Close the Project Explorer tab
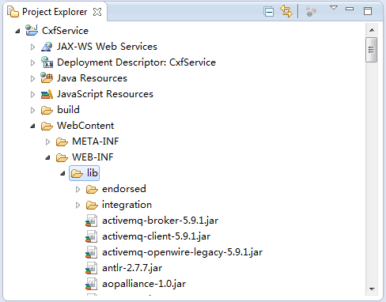Screen dimensions: 386x302 (97, 12)
